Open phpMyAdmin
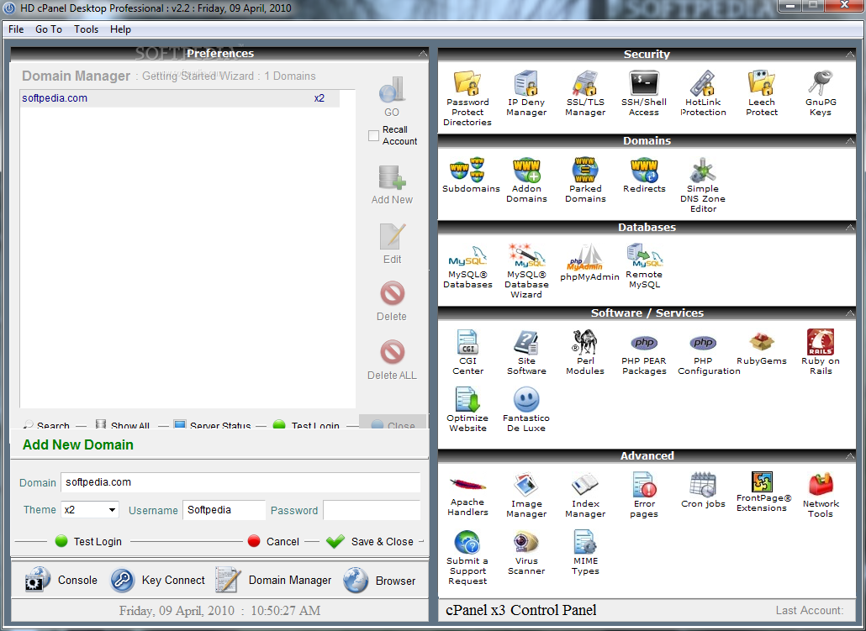 [x=589, y=263]
